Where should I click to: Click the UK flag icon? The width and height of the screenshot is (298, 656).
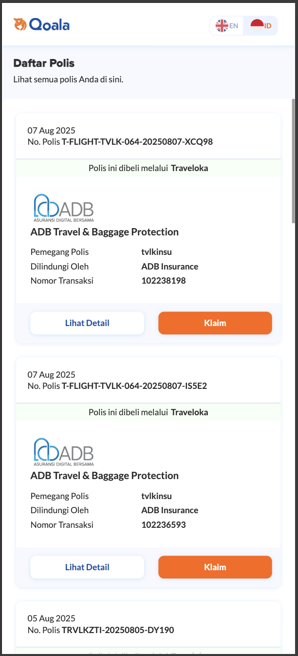[222, 26]
